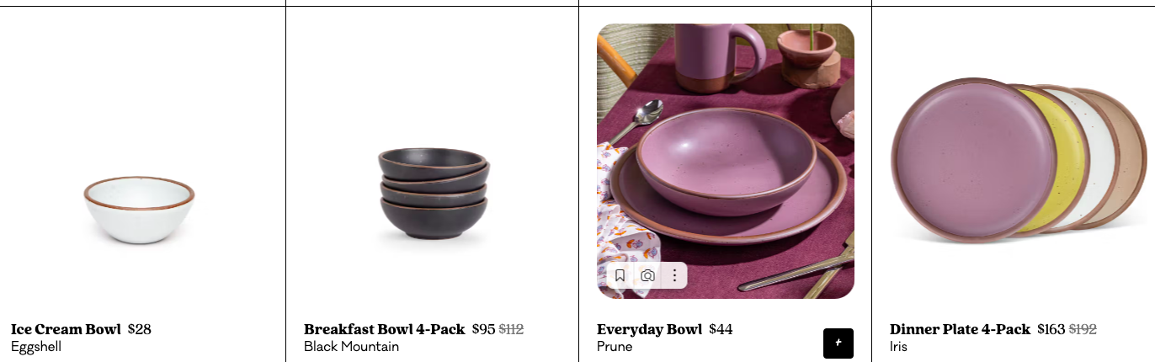Image resolution: width=1155 pixels, height=362 pixels.
Task: Click the camera search icon on Everyday Bowl
Action: [647, 275]
